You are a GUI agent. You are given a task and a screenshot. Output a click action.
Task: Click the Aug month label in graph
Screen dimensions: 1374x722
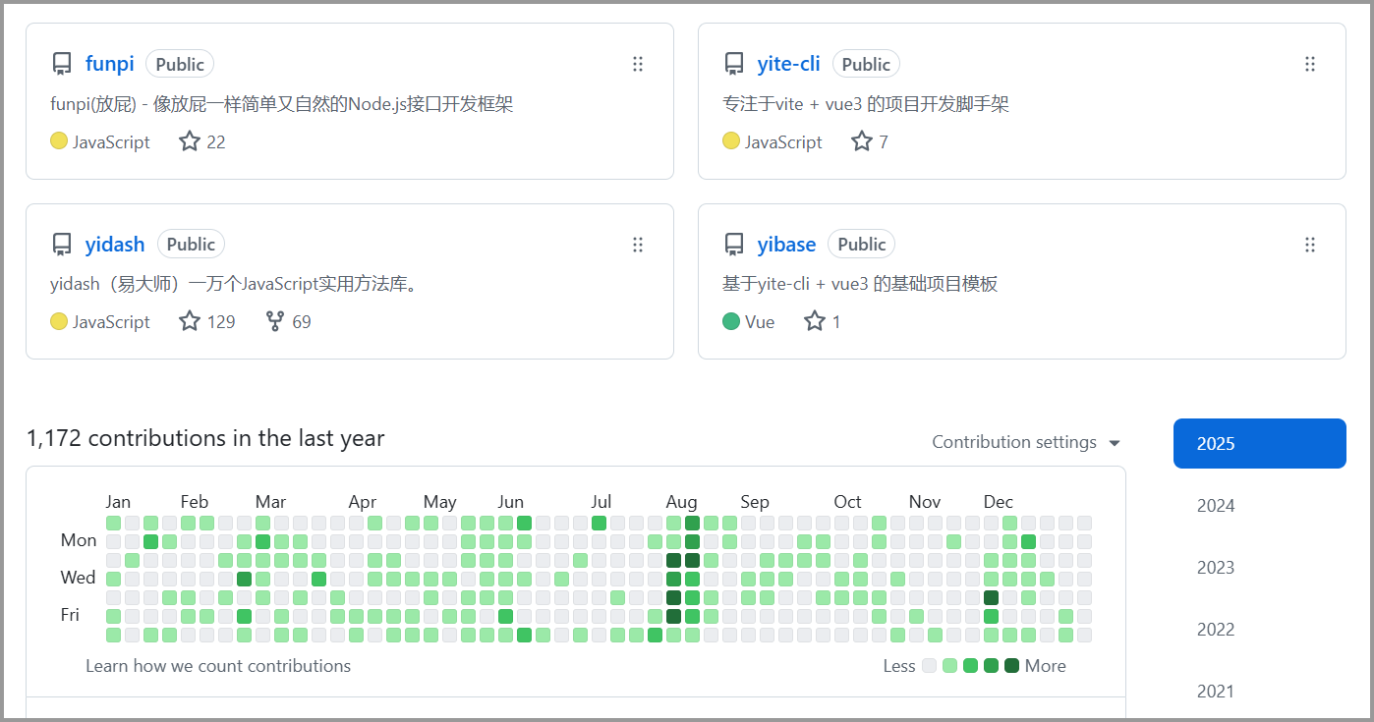tap(682, 502)
